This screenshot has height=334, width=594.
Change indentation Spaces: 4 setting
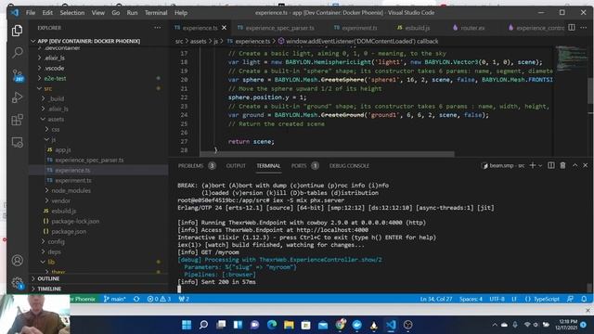pos(471,299)
